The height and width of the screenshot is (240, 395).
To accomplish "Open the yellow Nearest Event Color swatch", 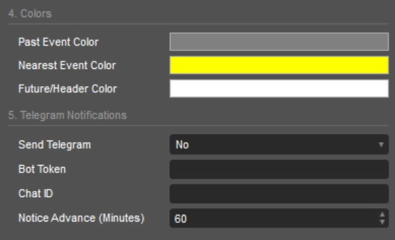I will click(x=279, y=65).
